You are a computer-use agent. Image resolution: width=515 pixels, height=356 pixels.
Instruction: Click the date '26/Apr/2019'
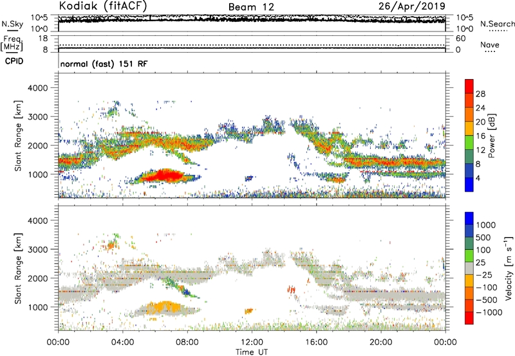point(412,6)
